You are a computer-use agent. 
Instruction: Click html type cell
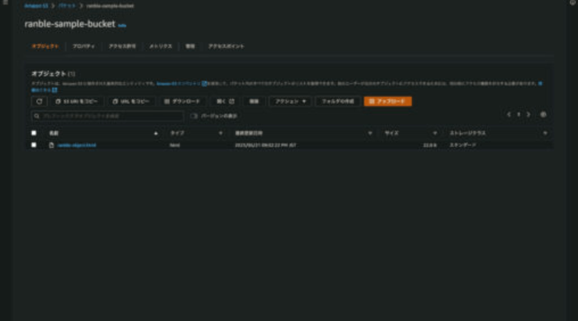click(x=175, y=145)
